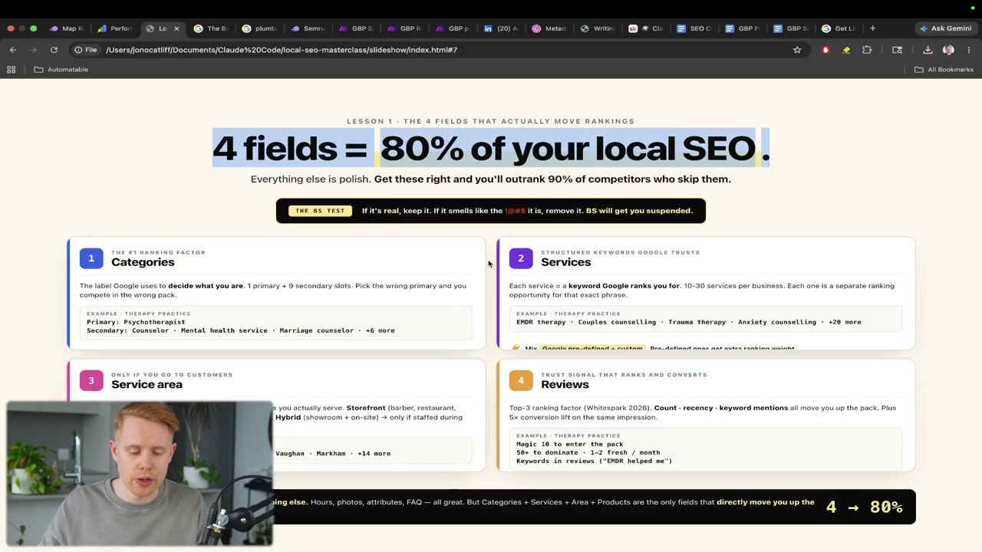Open the All Bookmarks folder
The width and height of the screenshot is (982, 552).
click(944, 70)
